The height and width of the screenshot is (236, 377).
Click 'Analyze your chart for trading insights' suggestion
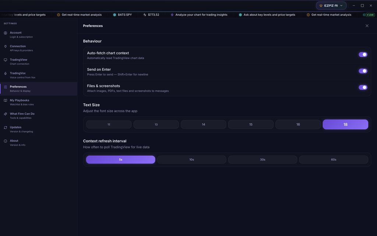point(201,15)
